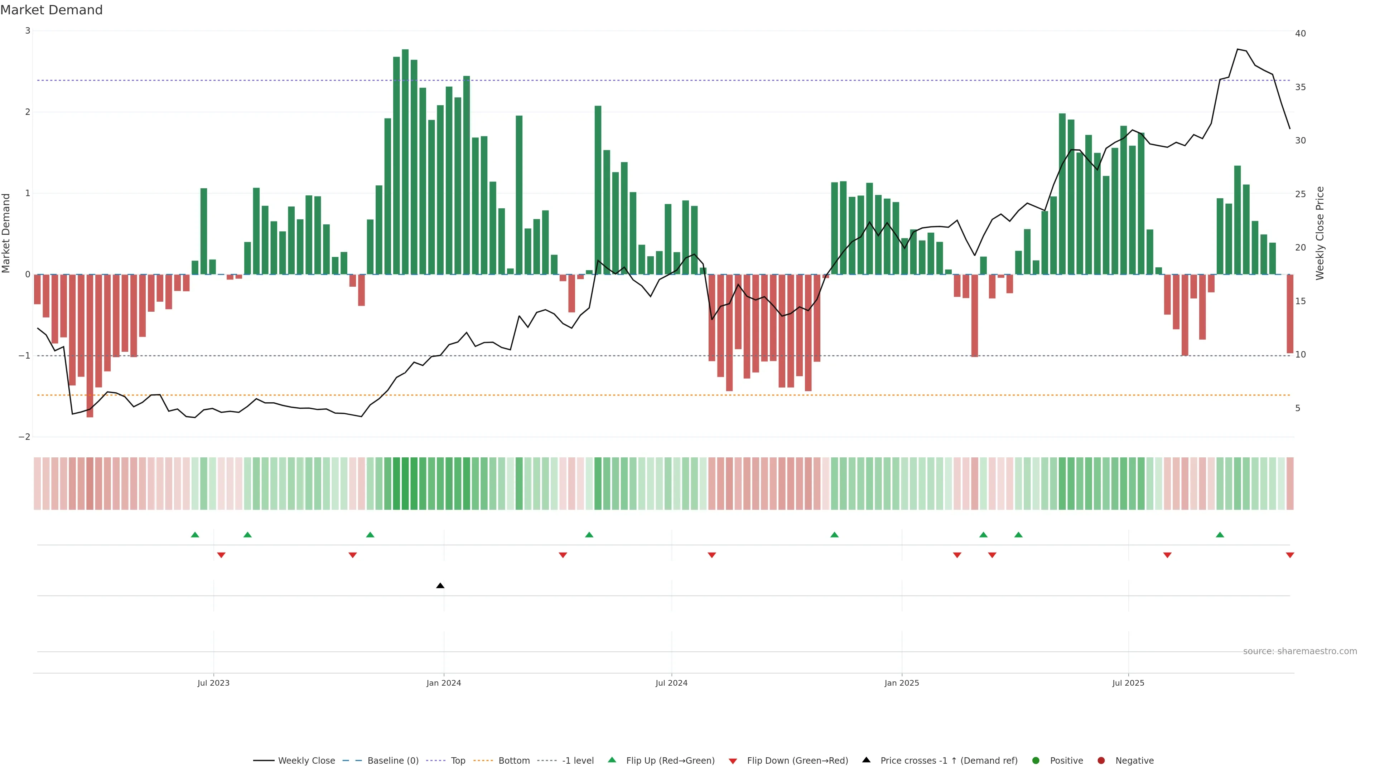1375x773 pixels.
Task: Click Flip Down triangle icon in legend
Action: click(733, 761)
